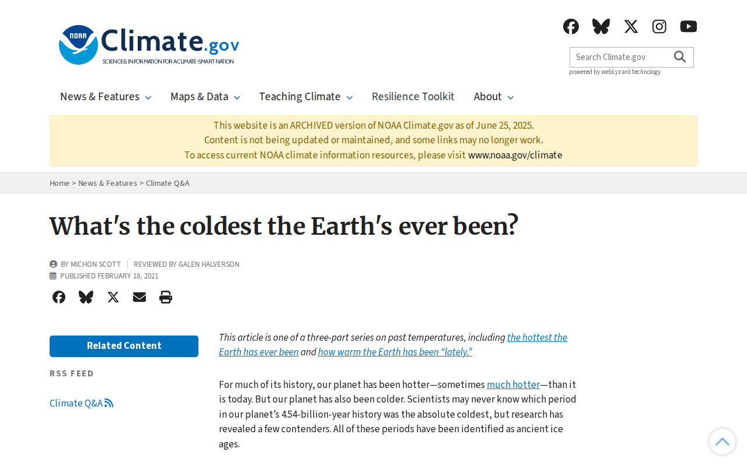The height and width of the screenshot is (466, 747).
Task: Click the Related Content button
Action: [124, 346]
